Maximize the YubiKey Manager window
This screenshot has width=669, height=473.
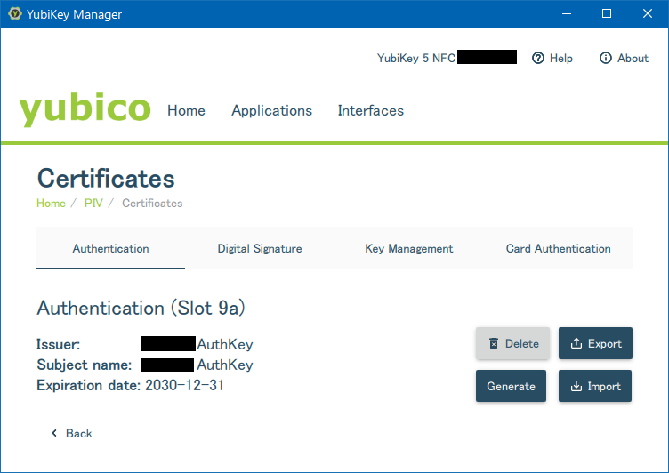[607, 13]
